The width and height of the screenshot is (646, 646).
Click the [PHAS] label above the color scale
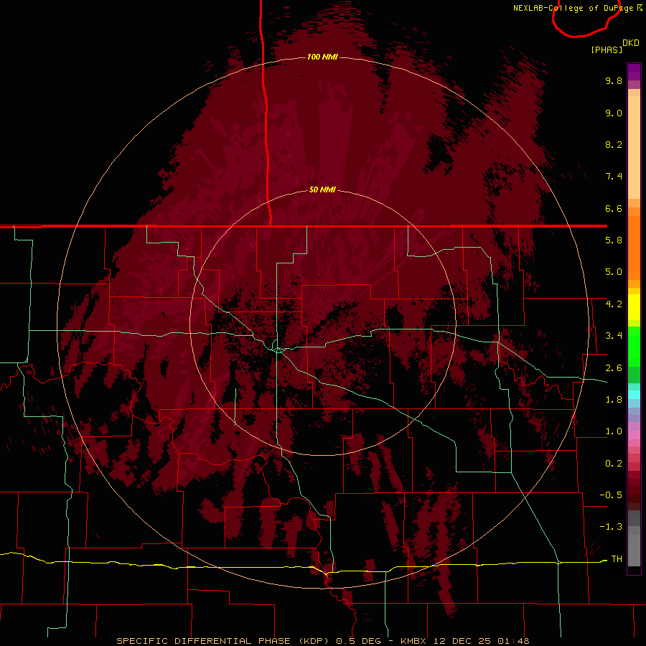[x=607, y=50]
